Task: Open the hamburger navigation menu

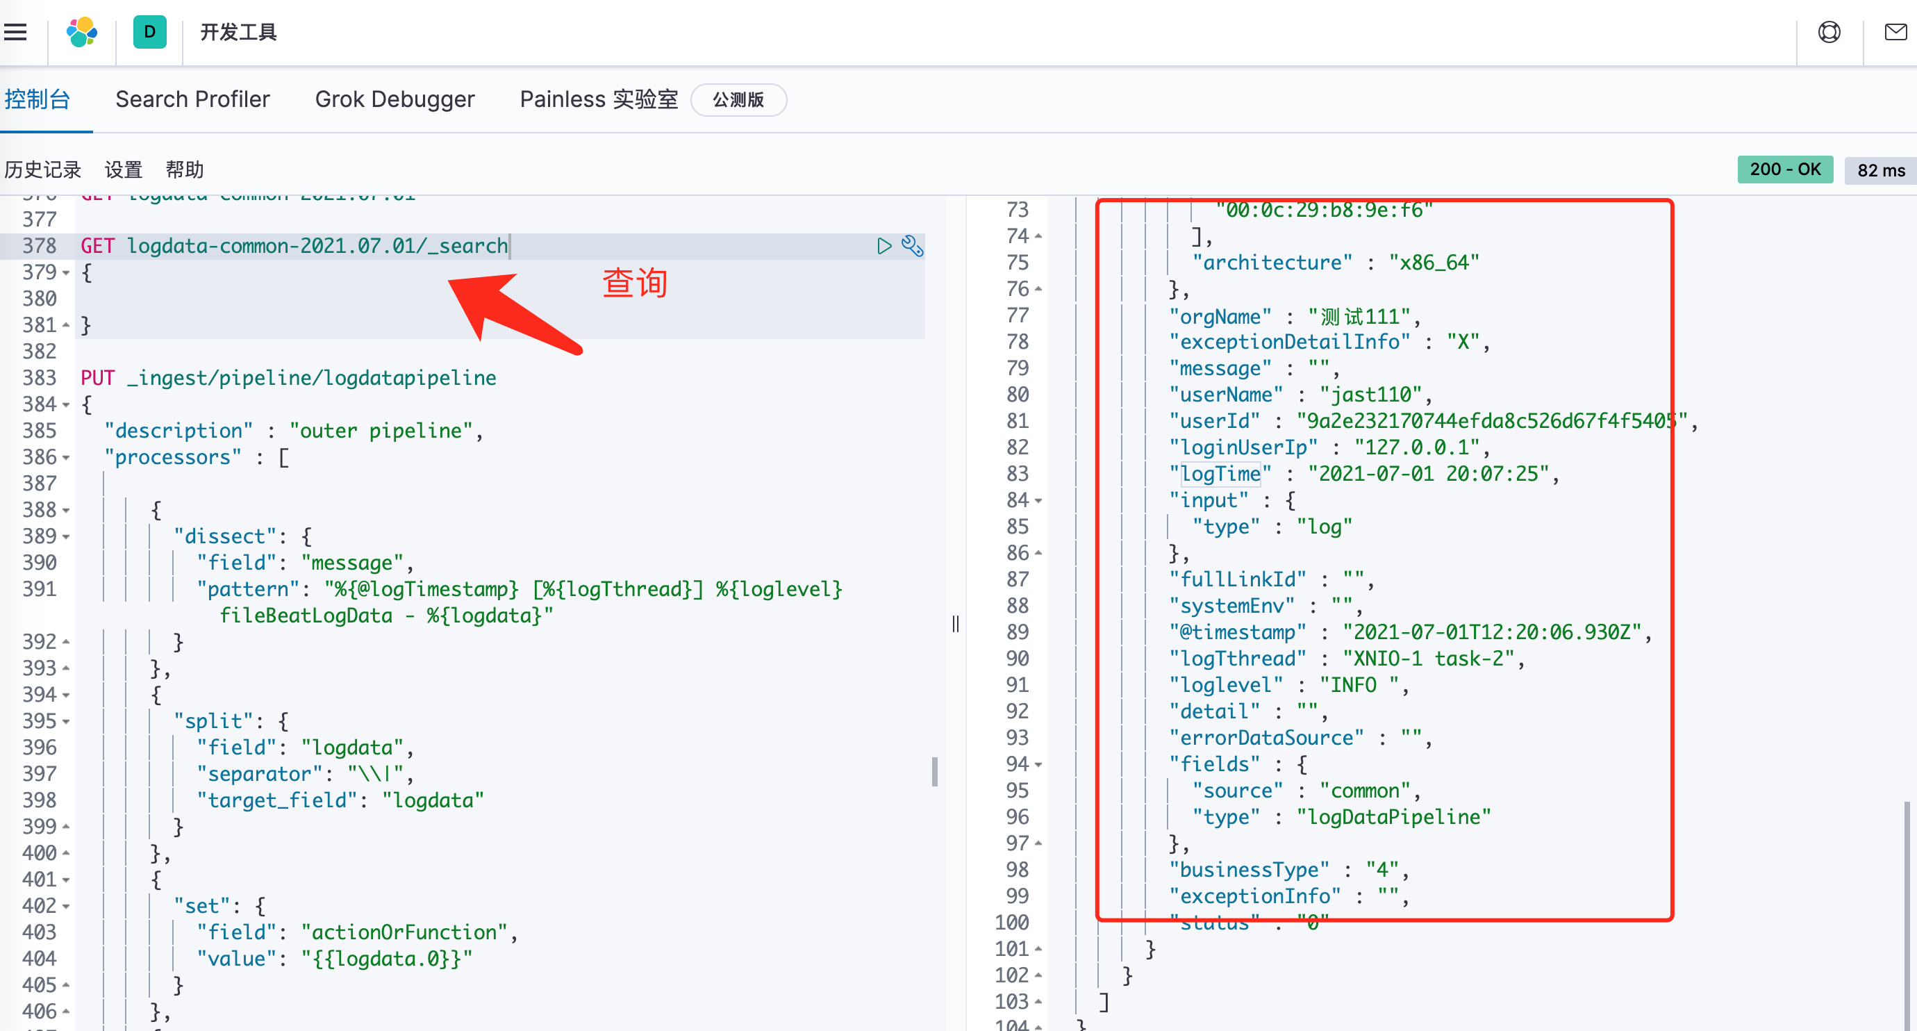Action: [x=15, y=32]
